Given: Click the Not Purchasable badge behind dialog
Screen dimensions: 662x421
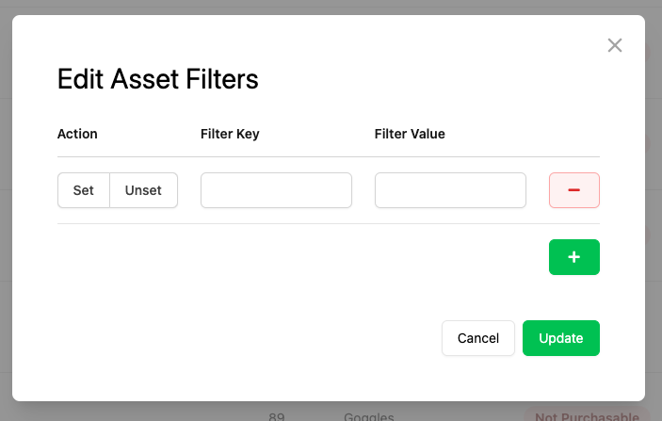Looking at the screenshot, I should coord(586,415).
